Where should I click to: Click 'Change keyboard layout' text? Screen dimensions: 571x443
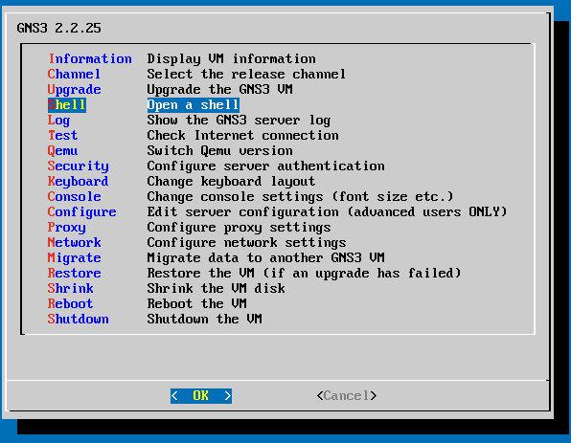pyautogui.click(x=231, y=182)
